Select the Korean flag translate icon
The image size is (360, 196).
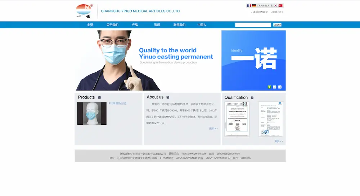pyautogui.click(x=275, y=5)
